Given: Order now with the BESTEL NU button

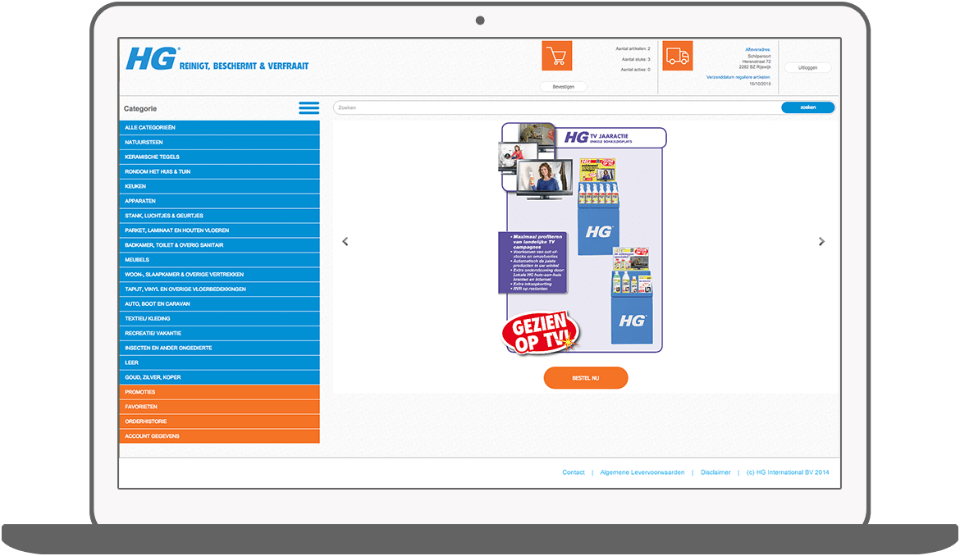Looking at the screenshot, I should [x=585, y=378].
